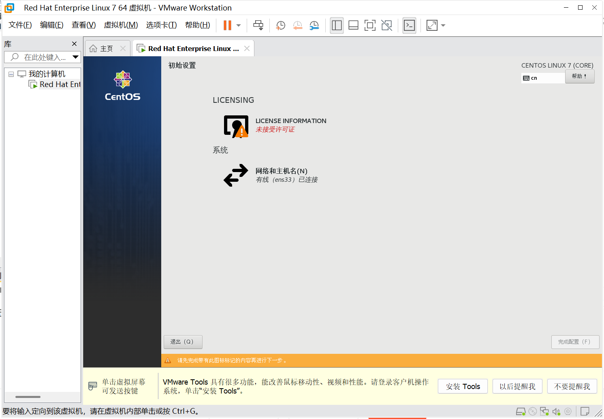This screenshot has height=419, width=604.
Task: Send Ctrl+Alt+Del to the guest
Action: click(x=258, y=25)
